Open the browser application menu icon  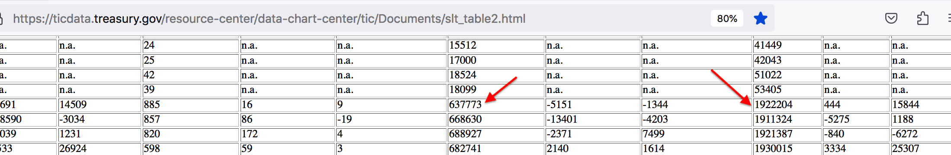(948, 19)
